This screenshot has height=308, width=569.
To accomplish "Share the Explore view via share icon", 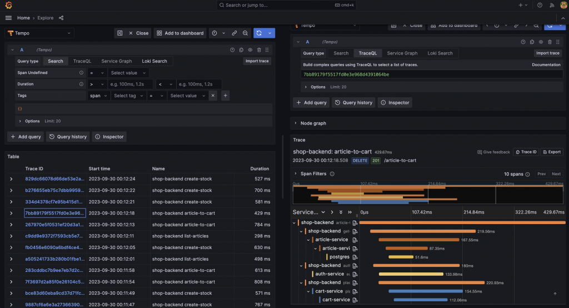I will [x=61, y=18].
